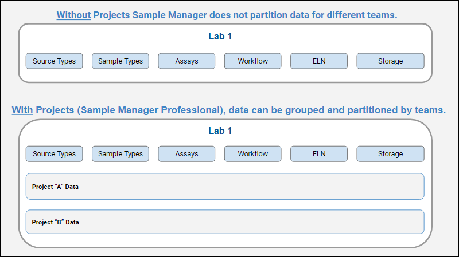Select Sample Types in the Lab 1 with projects
This screenshot has height=257, width=459.
click(x=120, y=153)
